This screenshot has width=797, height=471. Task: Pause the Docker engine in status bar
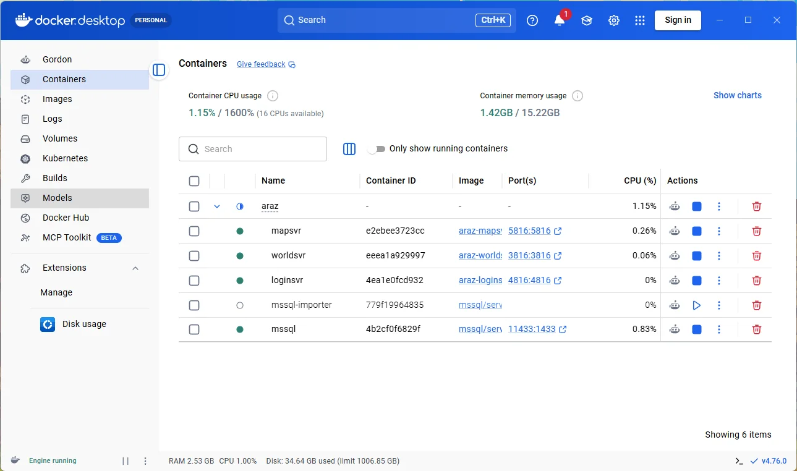126,461
